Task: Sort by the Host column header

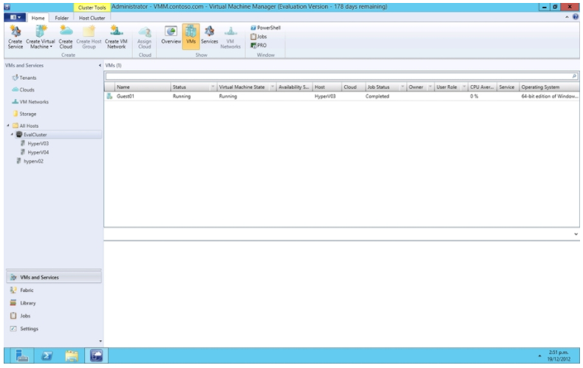Action: pos(327,87)
